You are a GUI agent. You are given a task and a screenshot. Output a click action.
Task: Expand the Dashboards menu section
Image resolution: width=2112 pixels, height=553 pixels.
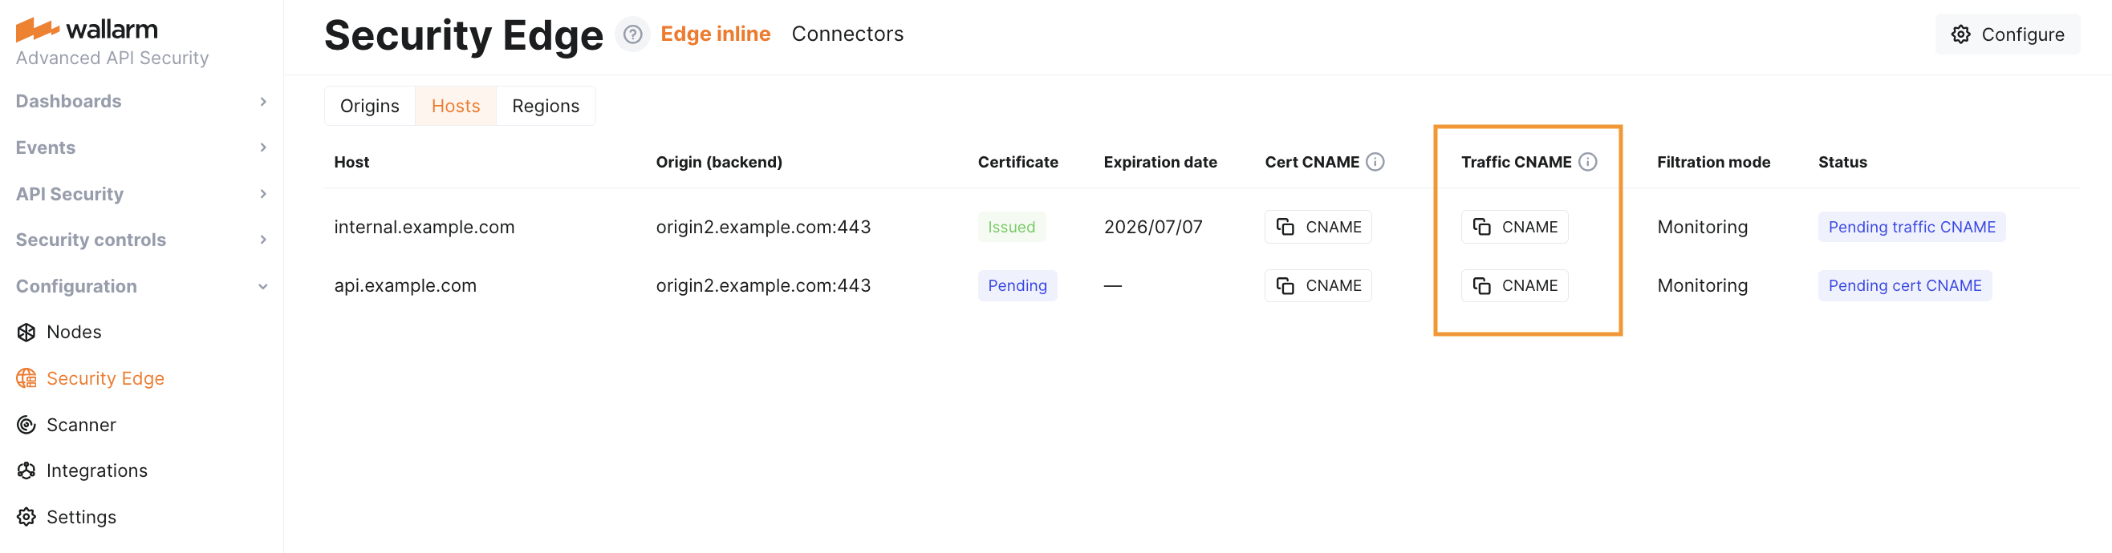pos(141,102)
